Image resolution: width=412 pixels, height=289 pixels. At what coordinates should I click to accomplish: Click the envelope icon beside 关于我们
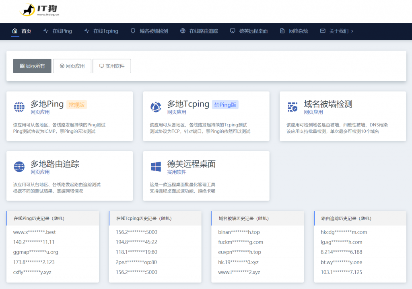pos(322,31)
